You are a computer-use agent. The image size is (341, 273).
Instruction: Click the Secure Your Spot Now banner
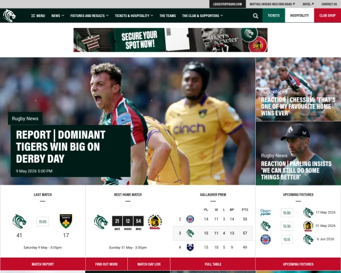[x=170, y=40]
